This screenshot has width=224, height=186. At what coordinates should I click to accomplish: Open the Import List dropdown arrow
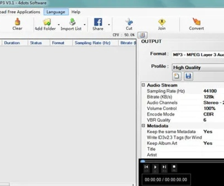coord(85,25)
